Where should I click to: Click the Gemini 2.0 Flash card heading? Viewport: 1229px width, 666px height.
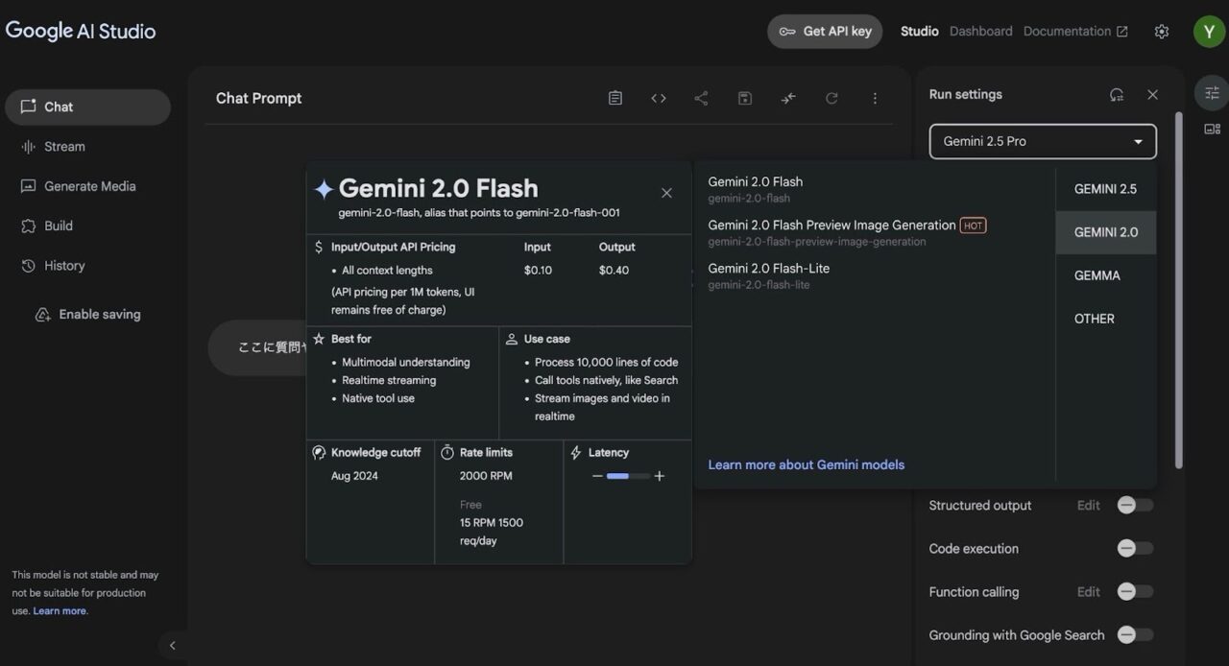click(439, 188)
